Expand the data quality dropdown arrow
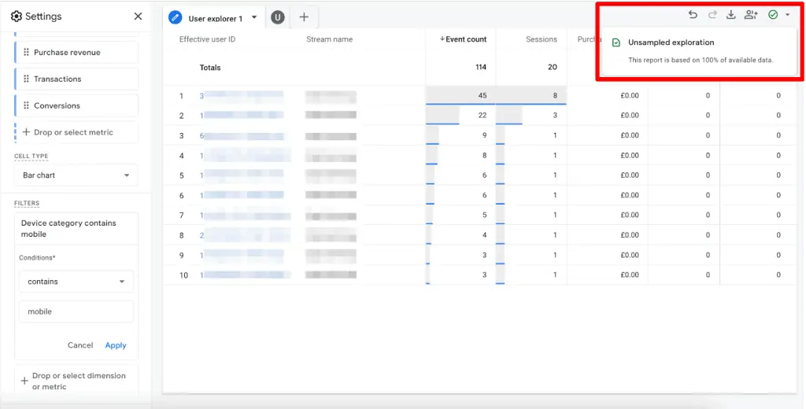The width and height of the screenshot is (806, 409). [x=789, y=15]
